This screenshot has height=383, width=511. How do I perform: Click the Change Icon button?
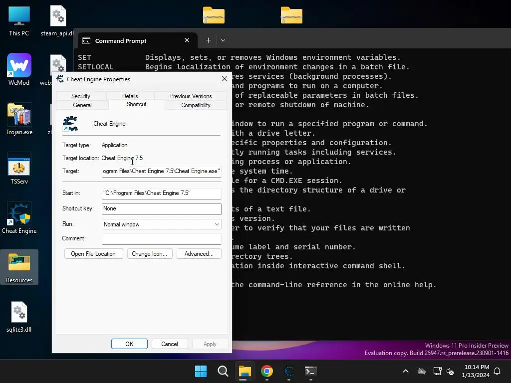150,254
